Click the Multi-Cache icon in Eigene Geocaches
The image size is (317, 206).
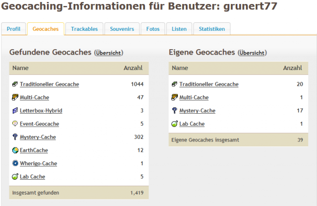174,97
